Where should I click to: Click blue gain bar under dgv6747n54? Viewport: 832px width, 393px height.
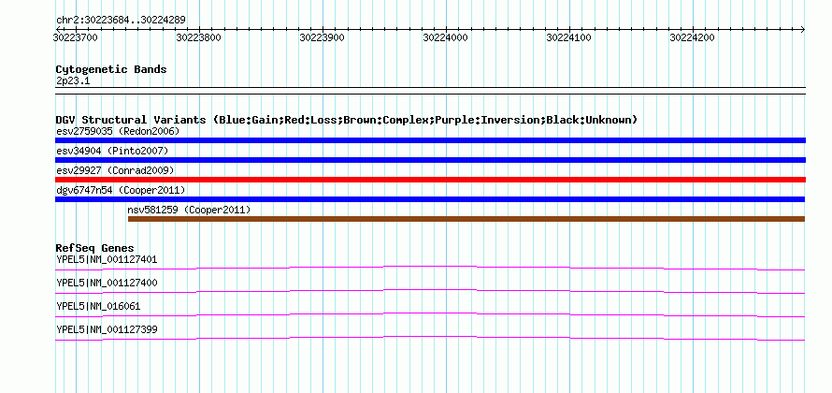tap(430, 199)
